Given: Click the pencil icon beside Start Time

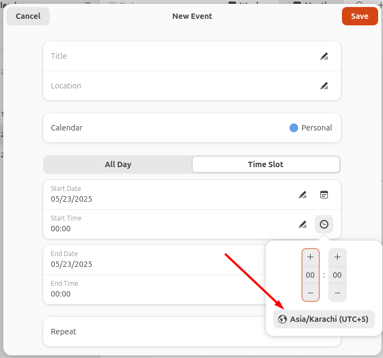Looking at the screenshot, I should tap(303, 224).
